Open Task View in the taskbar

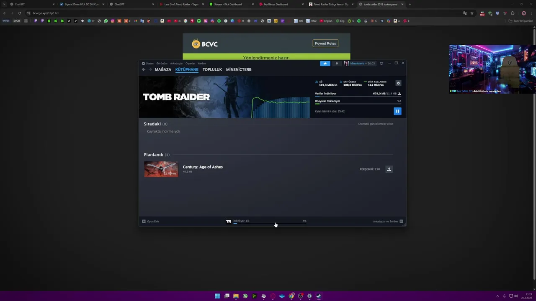pyautogui.click(x=227, y=296)
